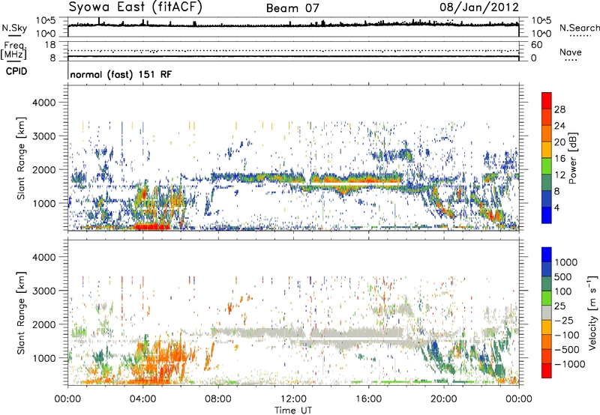Click the "12" value on the power color bar

click(559, 175)
